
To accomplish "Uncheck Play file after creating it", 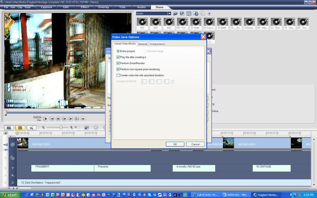I will [x=118, y=57].
